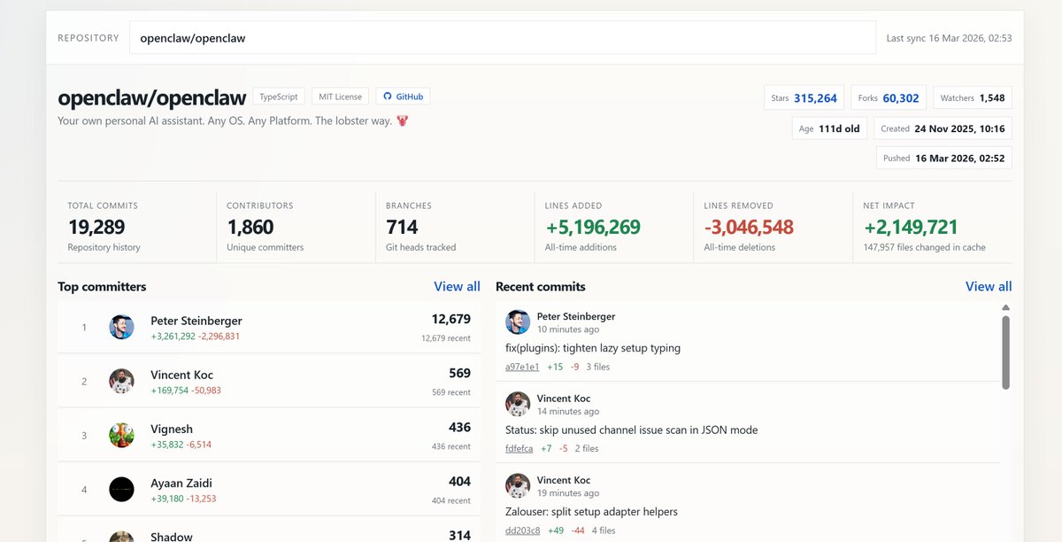Select the Ayaan Zaidi committer name
This screenshot has height=542, width=1062.
tap(181, 483)
